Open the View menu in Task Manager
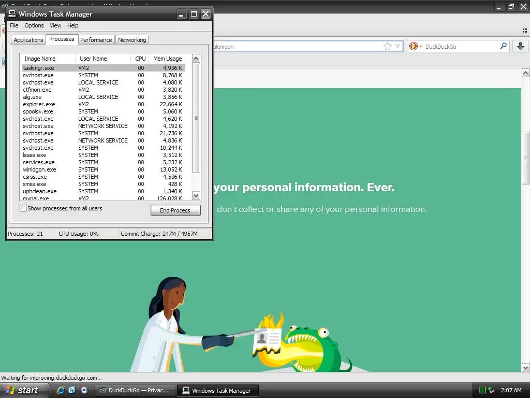 (x=55, y=25)
